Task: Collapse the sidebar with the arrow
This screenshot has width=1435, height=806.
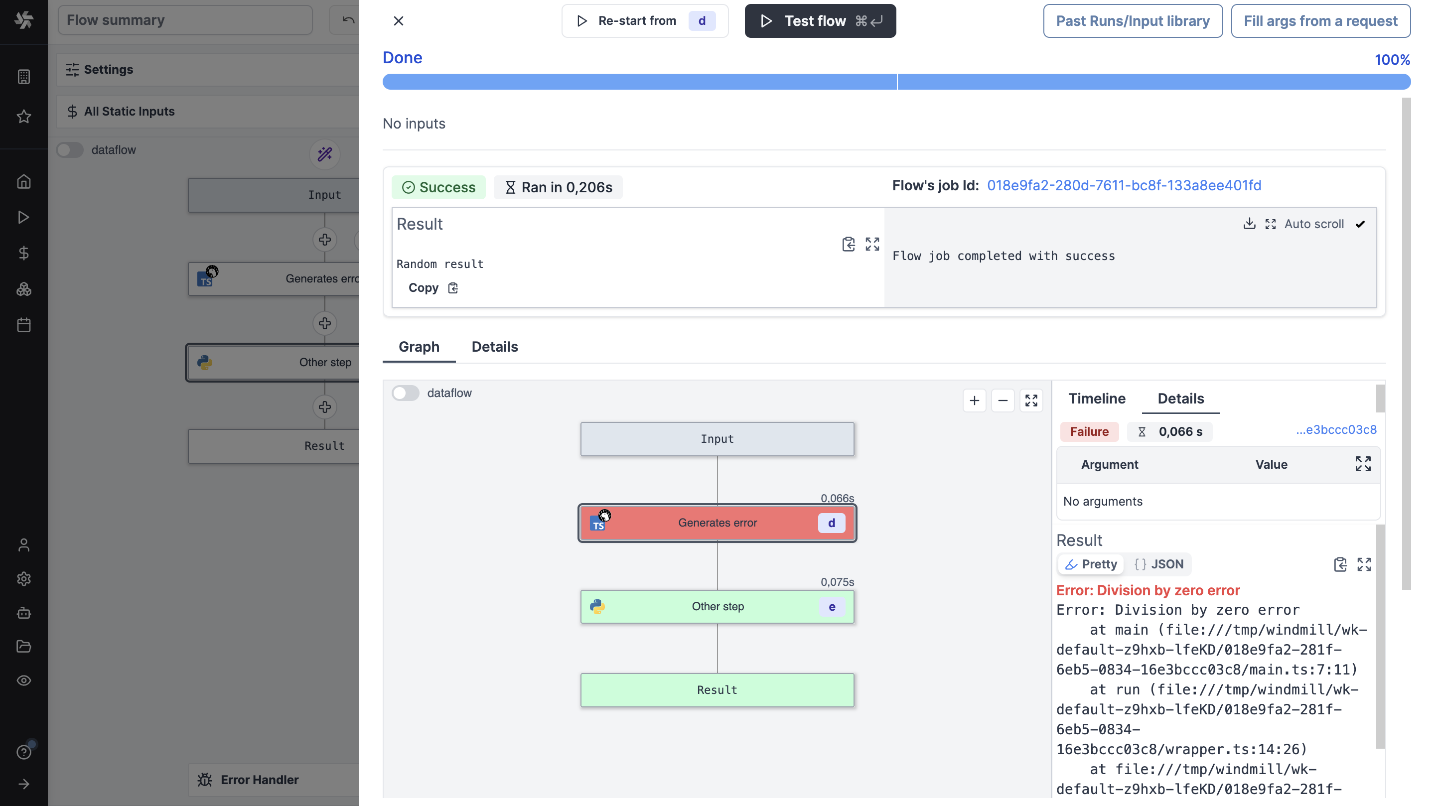Action: tap(24, 783)
